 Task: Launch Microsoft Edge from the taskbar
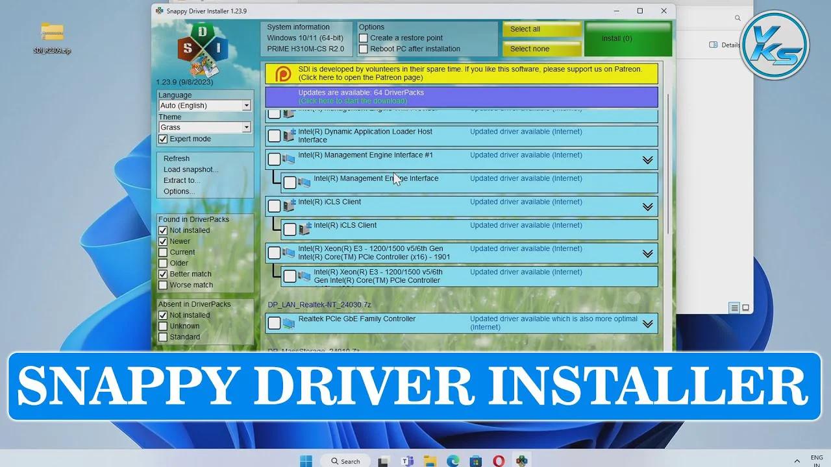(453, 461)
